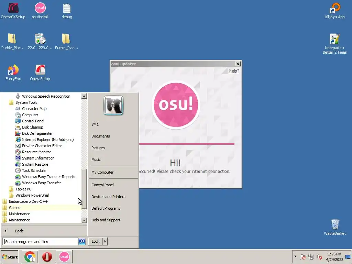The height and width of the screenshot is (264, 352).
Task: Open Control Panel in Start menu right pane
Action: (x=102, y=185)
